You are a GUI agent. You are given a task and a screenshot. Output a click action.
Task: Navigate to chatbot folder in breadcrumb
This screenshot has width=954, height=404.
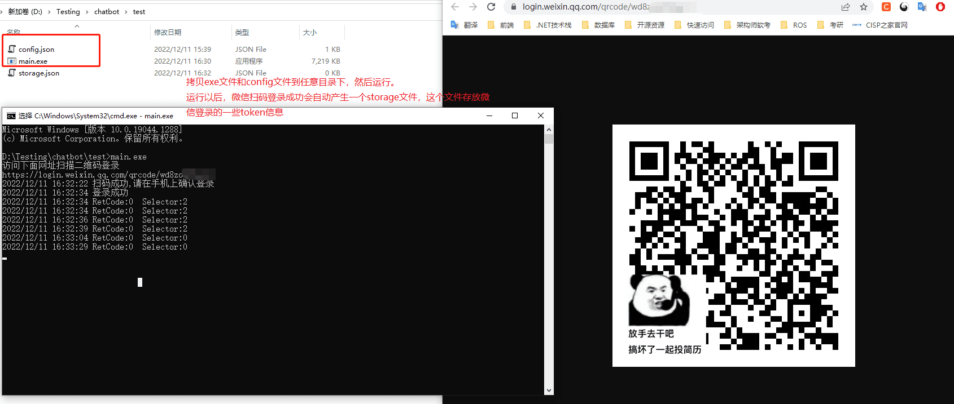(107, 11)
